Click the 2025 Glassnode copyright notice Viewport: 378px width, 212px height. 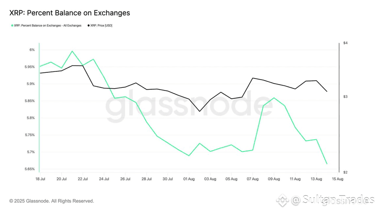click(52, 201)
